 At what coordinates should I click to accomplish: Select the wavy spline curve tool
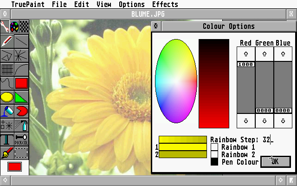(x=7, y=83)
